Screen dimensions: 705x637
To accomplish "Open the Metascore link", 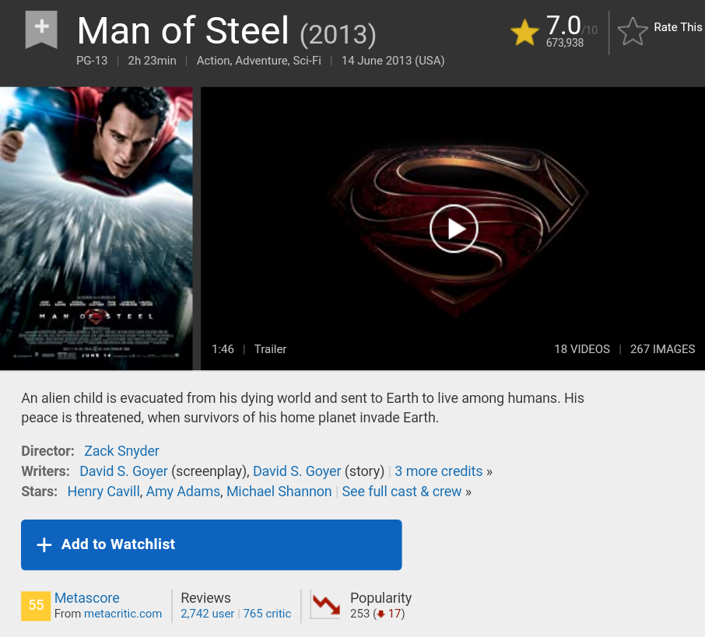I will (87, 598).
